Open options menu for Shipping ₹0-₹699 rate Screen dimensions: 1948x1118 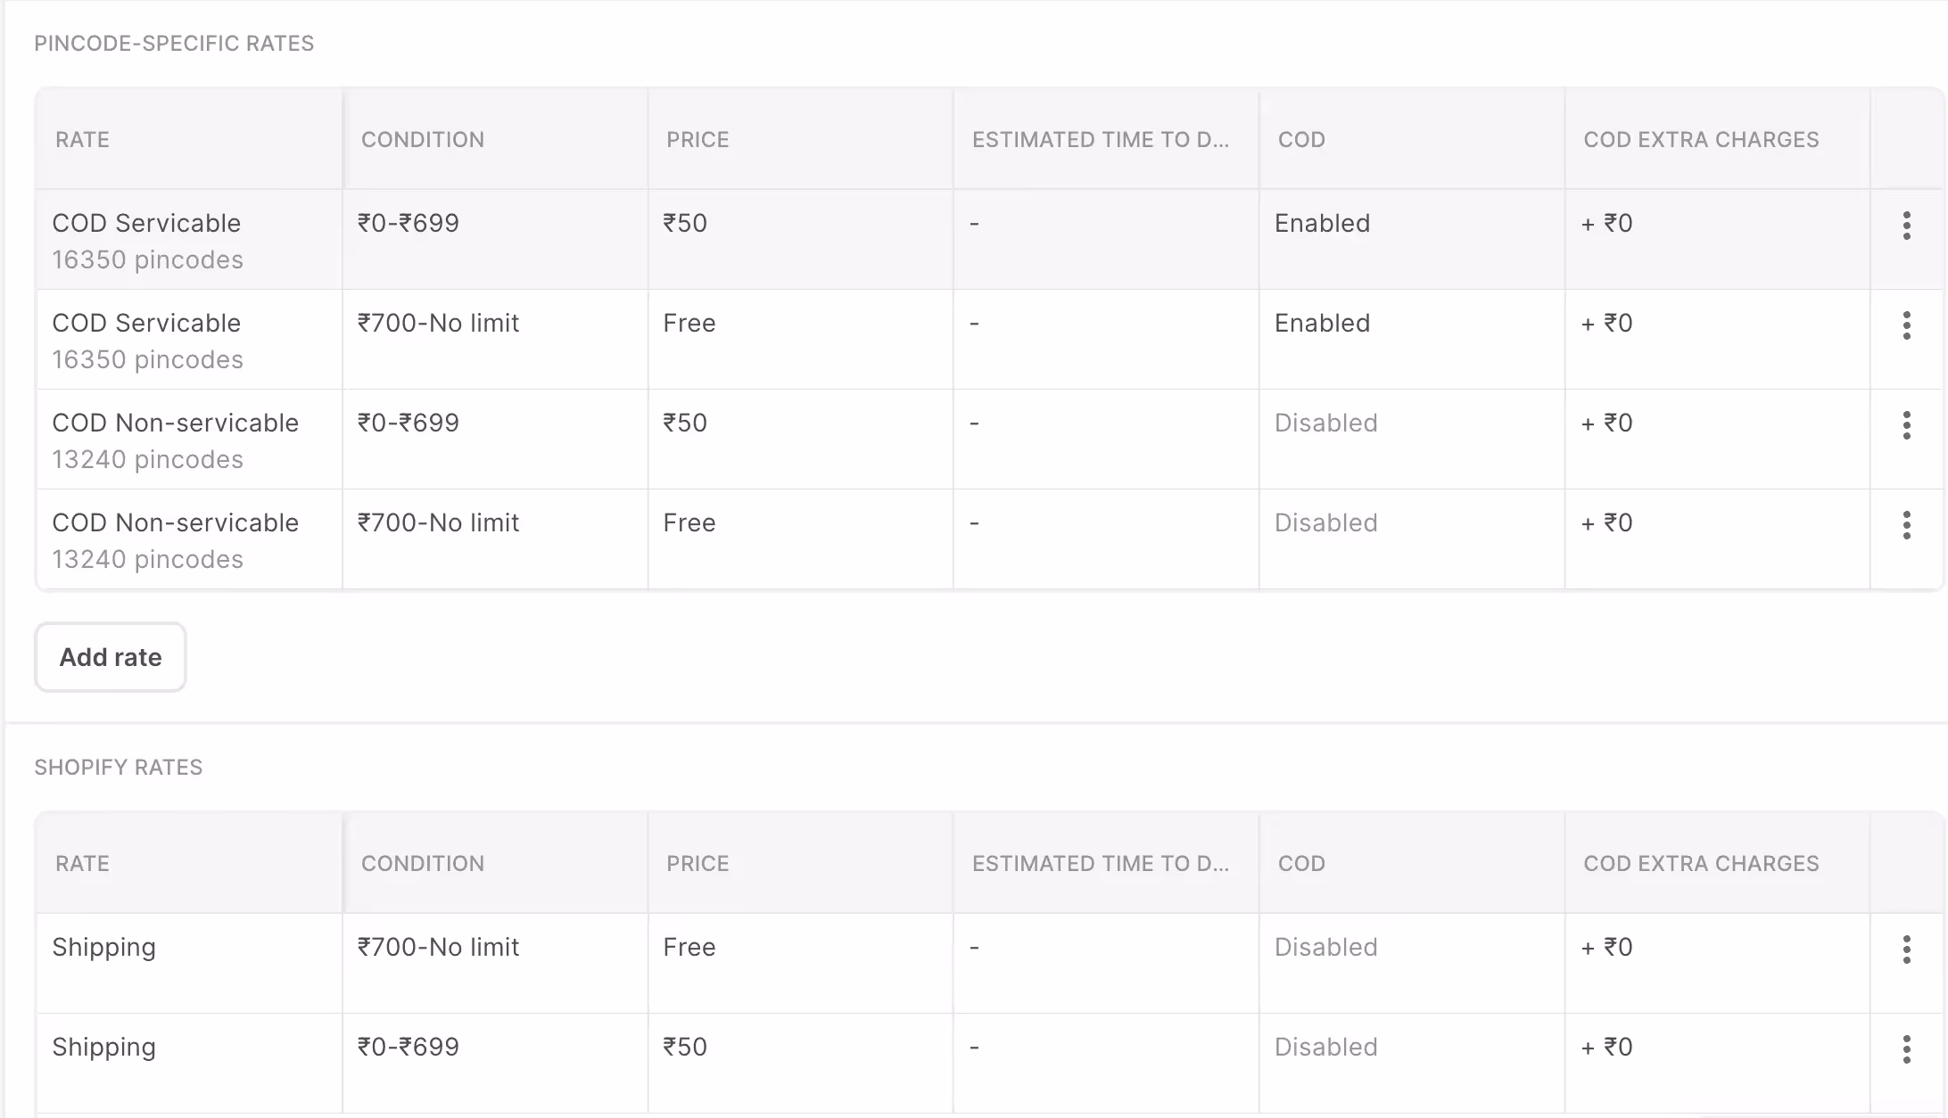(x=1906, y=1049)
